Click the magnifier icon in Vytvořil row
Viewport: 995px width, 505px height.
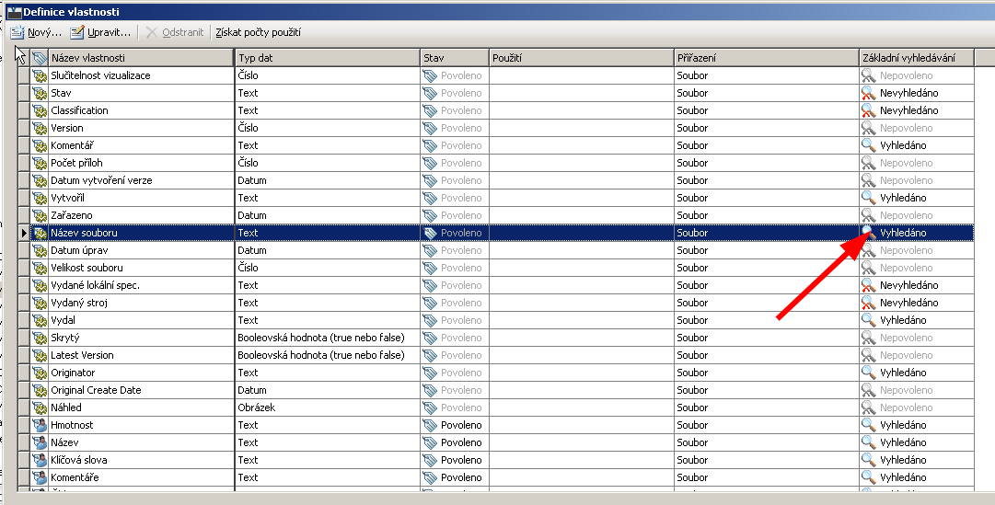coord(868,198)
